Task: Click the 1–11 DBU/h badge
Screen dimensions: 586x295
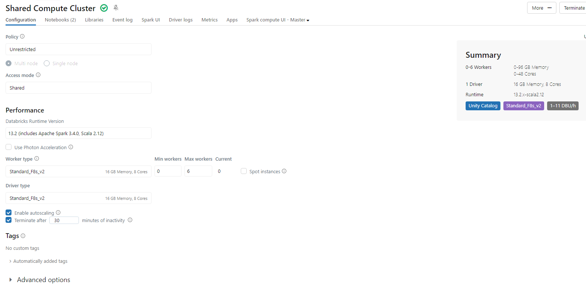Action: 563,106
